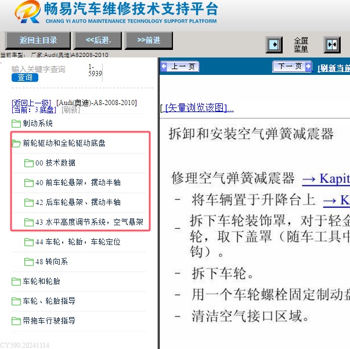Go to next page via 下一页
Viewport: 350px width, 349px height.
point(292,66)
